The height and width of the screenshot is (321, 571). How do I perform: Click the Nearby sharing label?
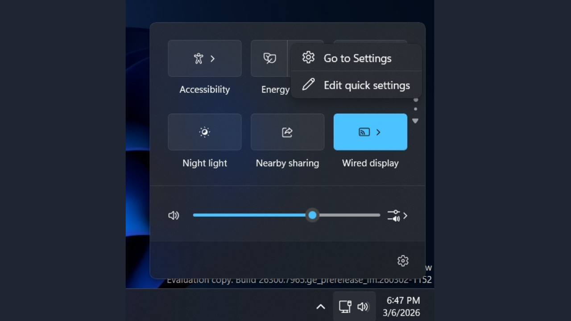287,163
